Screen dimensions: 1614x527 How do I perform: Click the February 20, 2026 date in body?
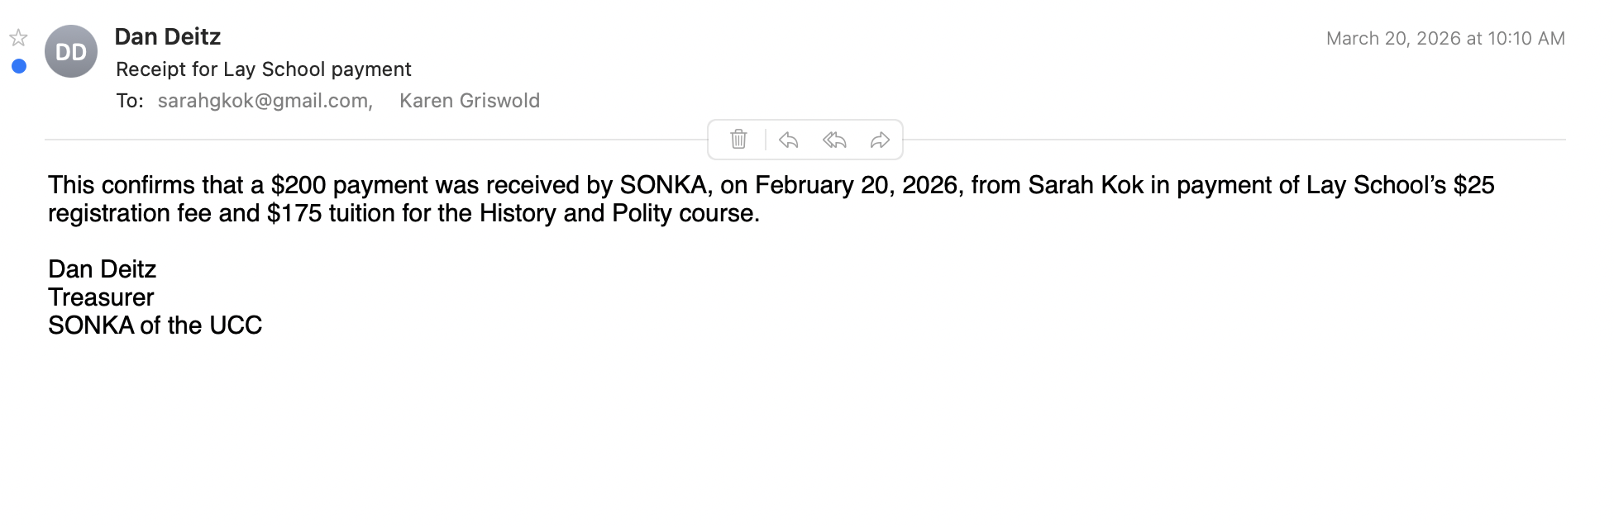858,185
